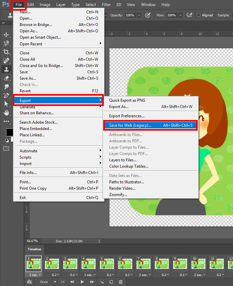Screen dimensions: 233x286
Task: Select the Hand tool
Action: (6, 113)
